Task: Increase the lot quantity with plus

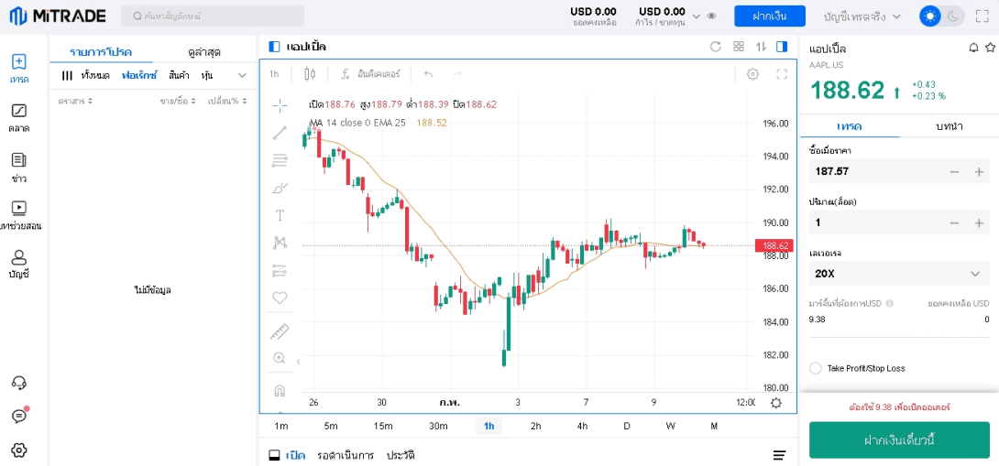Action: 979,222
